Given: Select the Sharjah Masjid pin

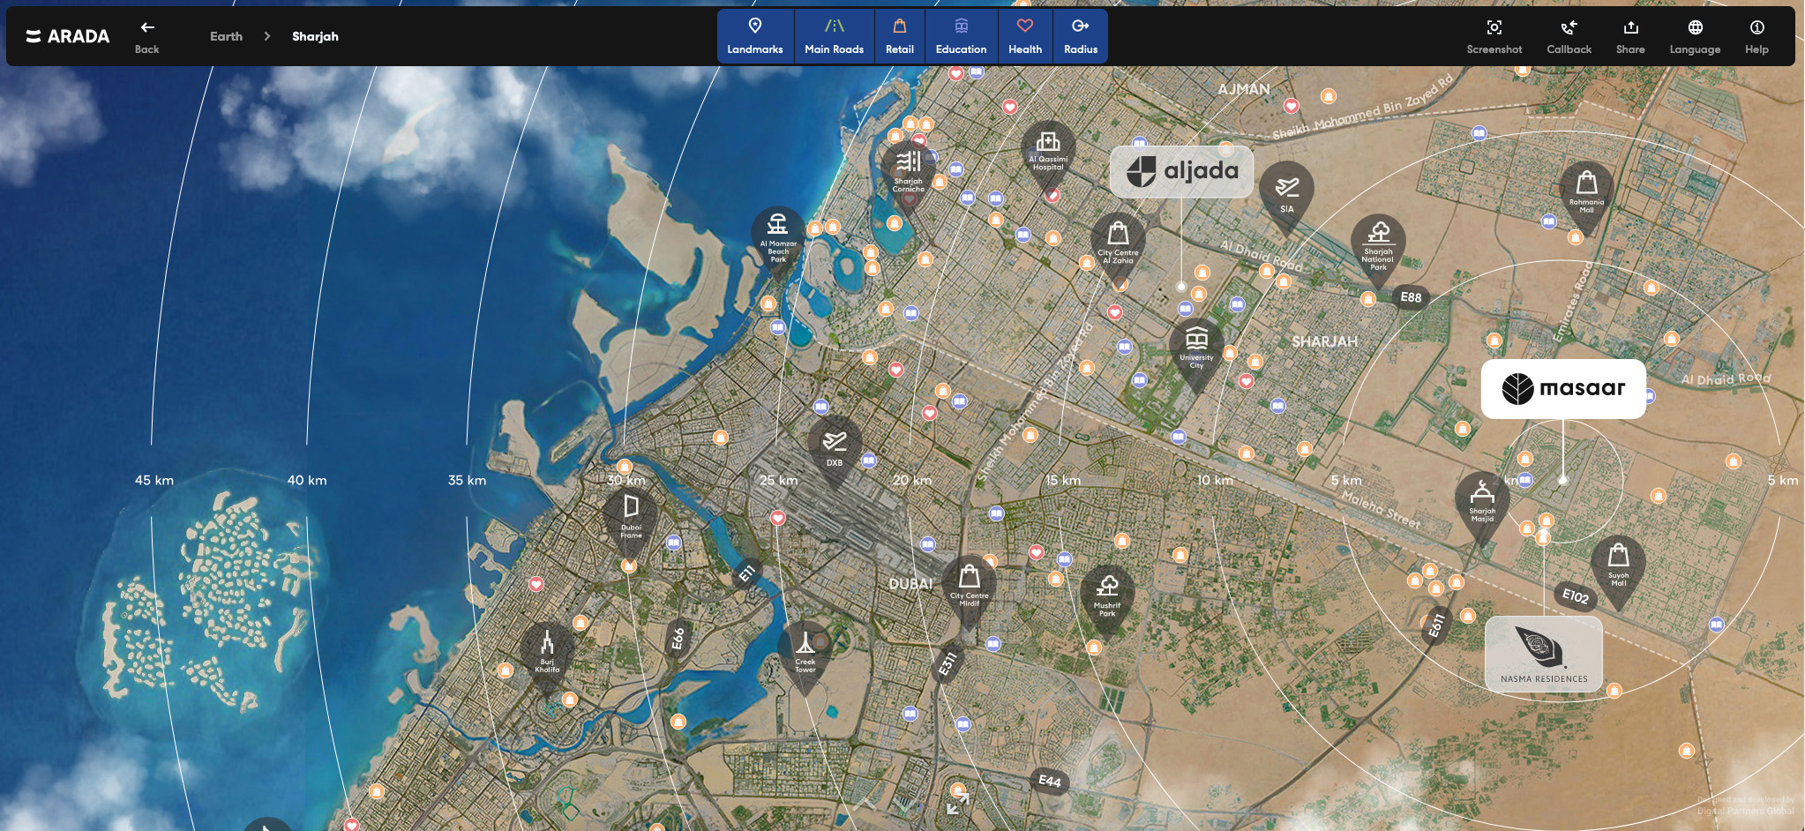Looking at the screenshot, I should point(1482,503).
